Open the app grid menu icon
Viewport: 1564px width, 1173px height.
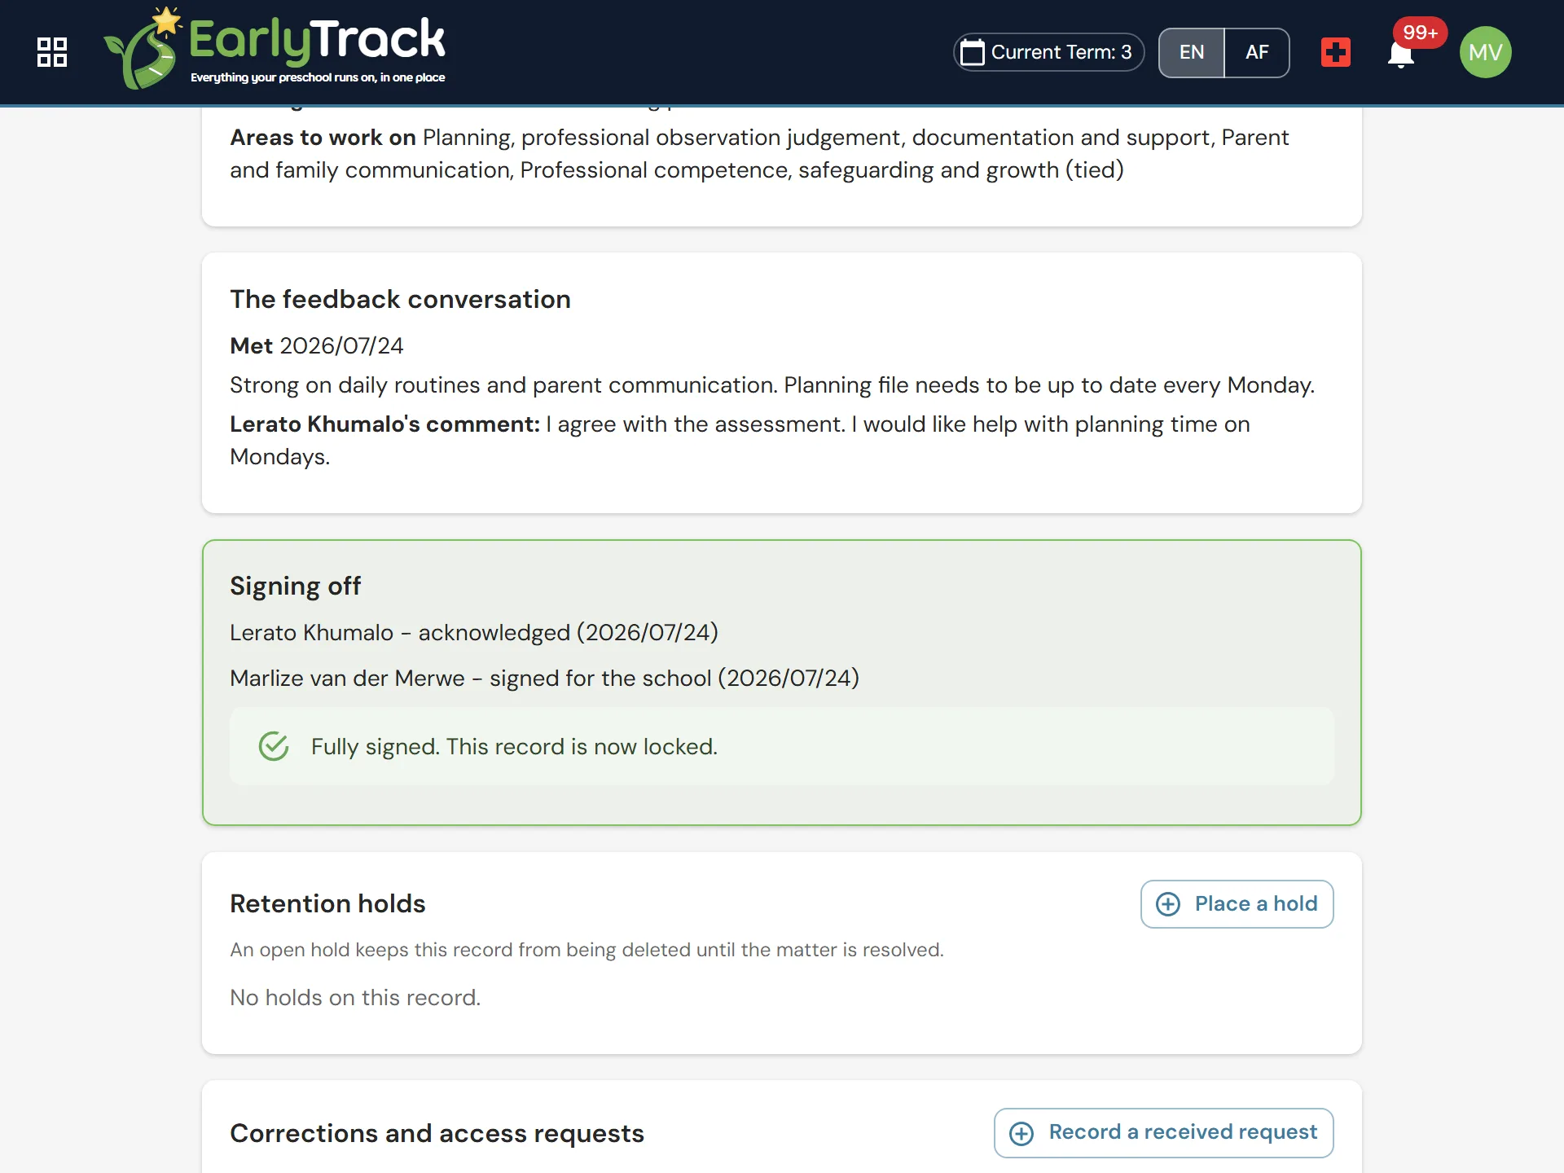[52, 52]
